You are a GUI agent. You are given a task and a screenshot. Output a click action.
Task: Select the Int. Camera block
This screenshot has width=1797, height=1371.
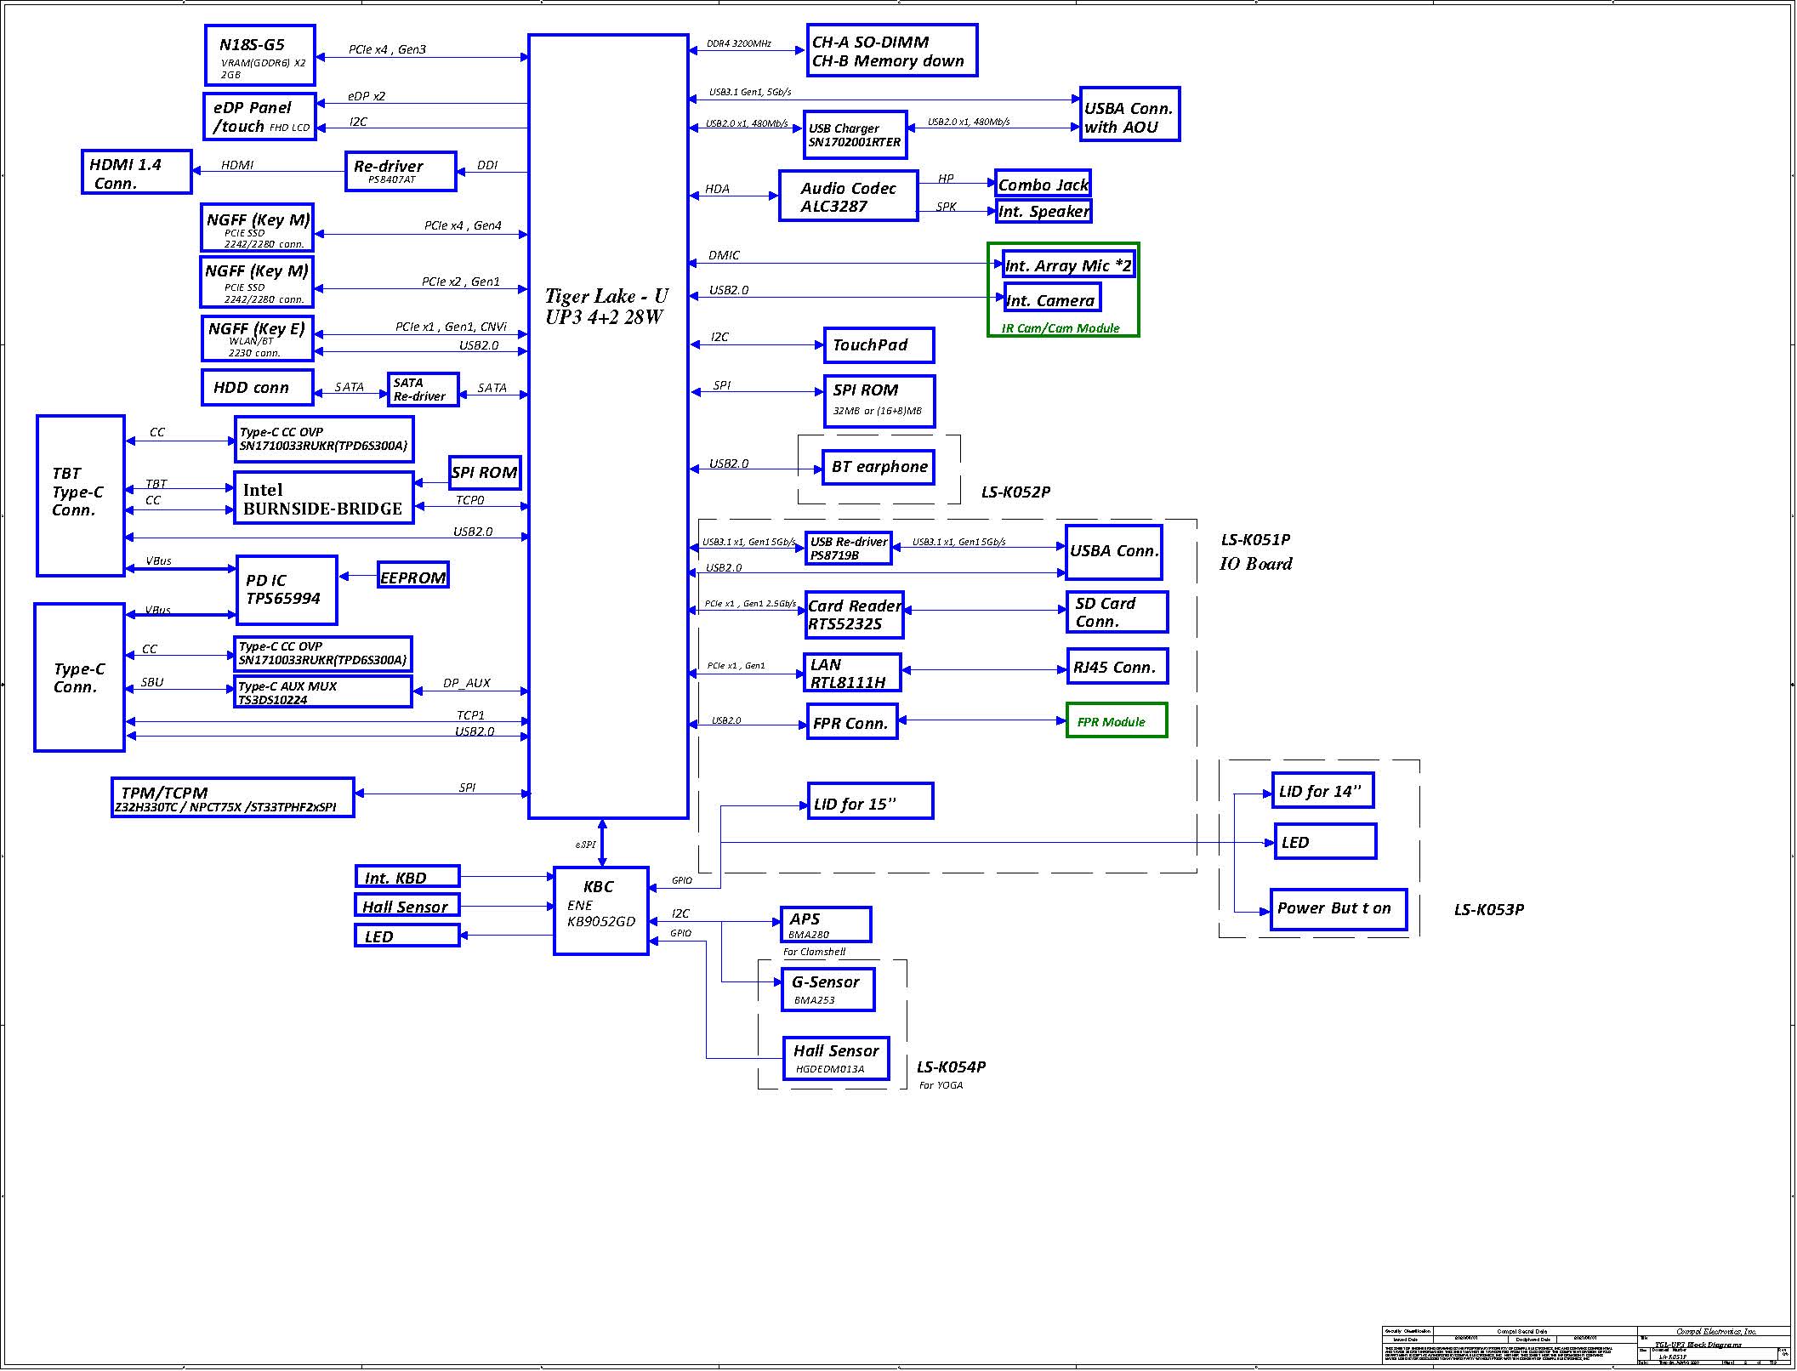pos(1052,299)
